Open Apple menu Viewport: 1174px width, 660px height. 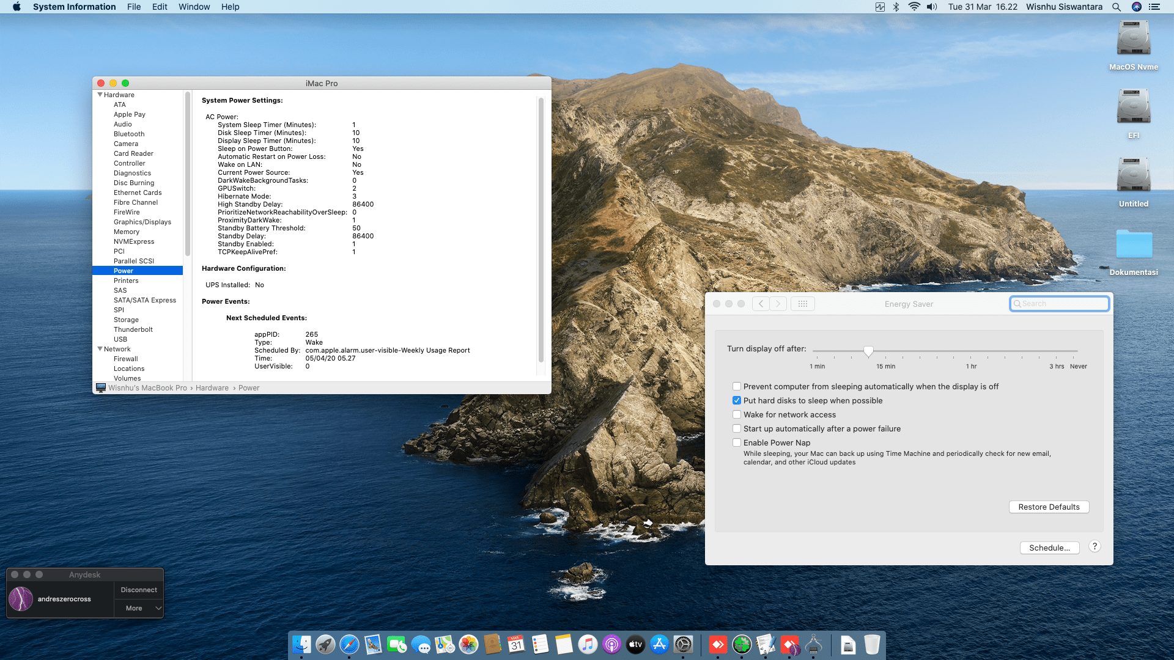point(17,7)
